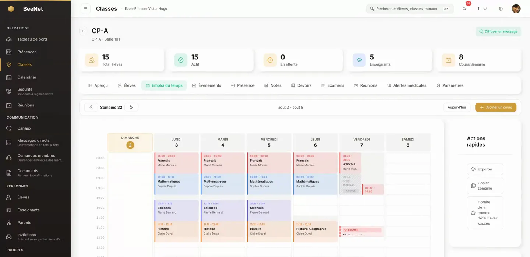The width and height of the screenshot is (530, 257).
Task: Select the Dimanche 2 day header
Action: click(130, 142)
